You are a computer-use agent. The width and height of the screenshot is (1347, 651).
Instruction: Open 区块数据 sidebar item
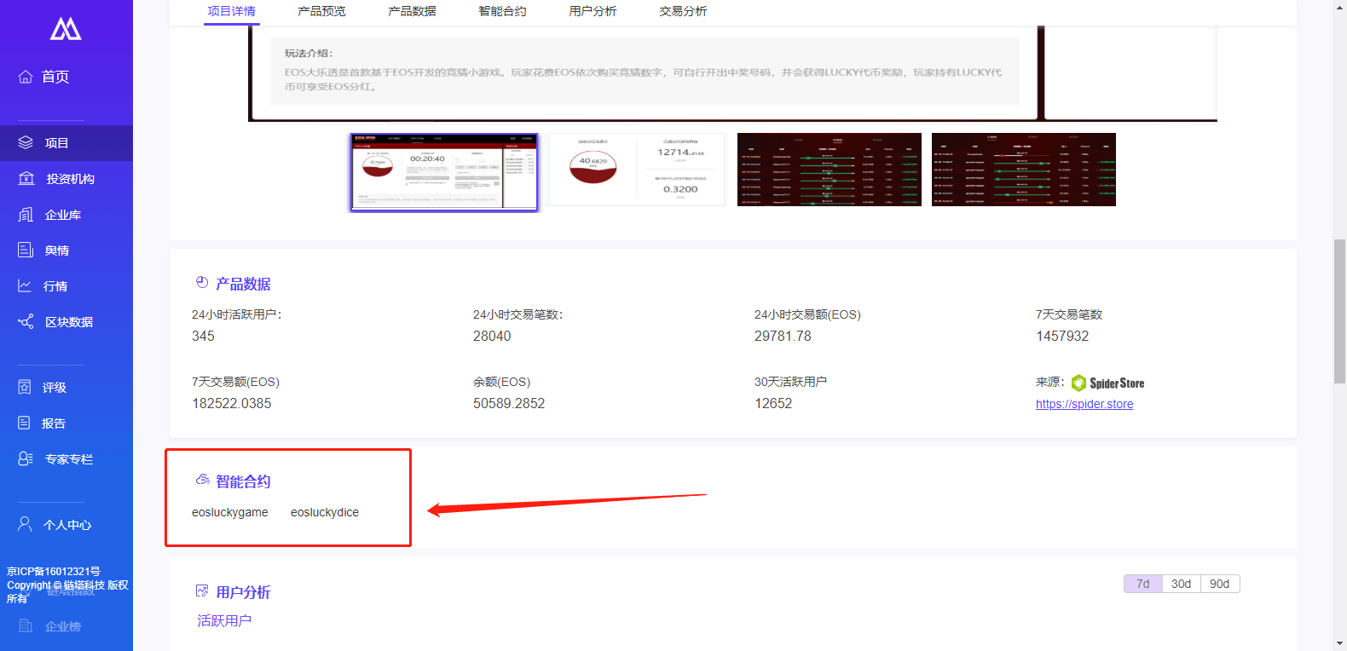click(69, 322)
